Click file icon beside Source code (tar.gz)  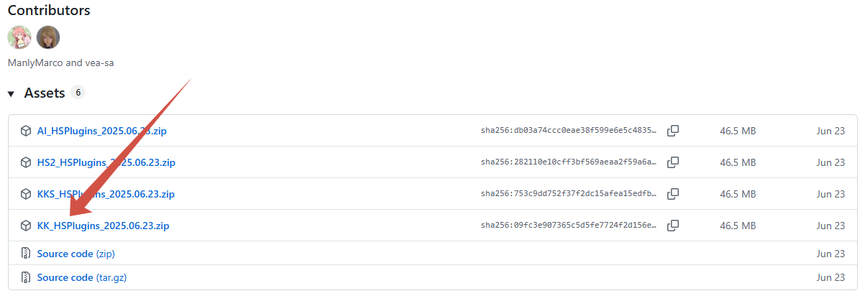[x=26, y=277]
